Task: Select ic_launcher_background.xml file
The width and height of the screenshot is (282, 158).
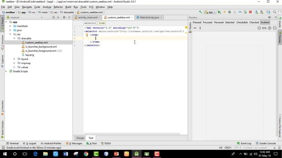Action: click(41, 47)
